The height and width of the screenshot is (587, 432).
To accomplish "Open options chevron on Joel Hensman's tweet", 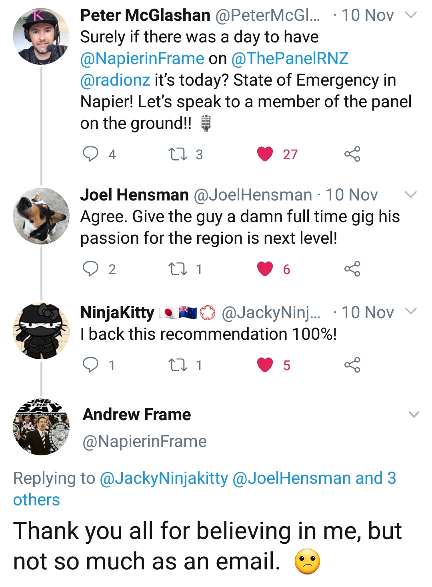I will point(411,195).
